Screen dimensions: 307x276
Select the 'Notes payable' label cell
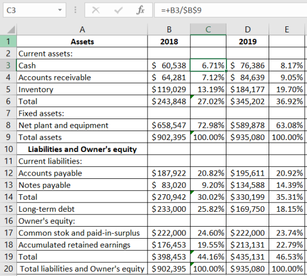click(82, 185)
